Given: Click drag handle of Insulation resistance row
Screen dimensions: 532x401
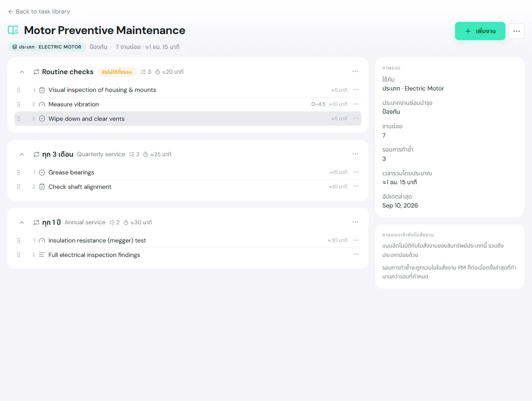Looking at the screenshot, I should [x=19, y=240].
